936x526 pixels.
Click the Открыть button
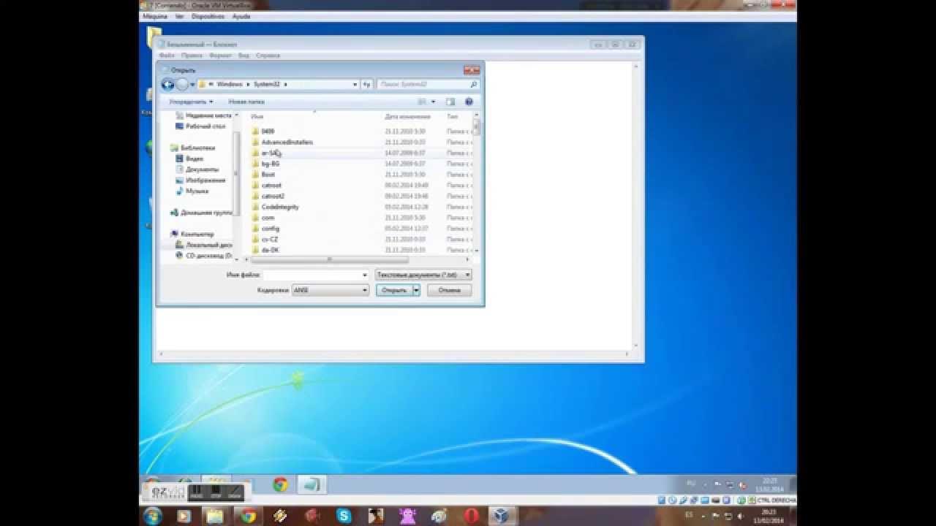click(x=394, y=290)
